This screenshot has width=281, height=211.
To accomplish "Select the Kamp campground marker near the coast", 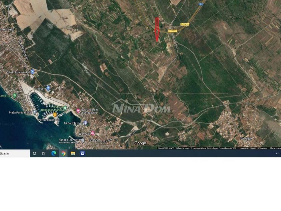I will click(x=14, y=95).
